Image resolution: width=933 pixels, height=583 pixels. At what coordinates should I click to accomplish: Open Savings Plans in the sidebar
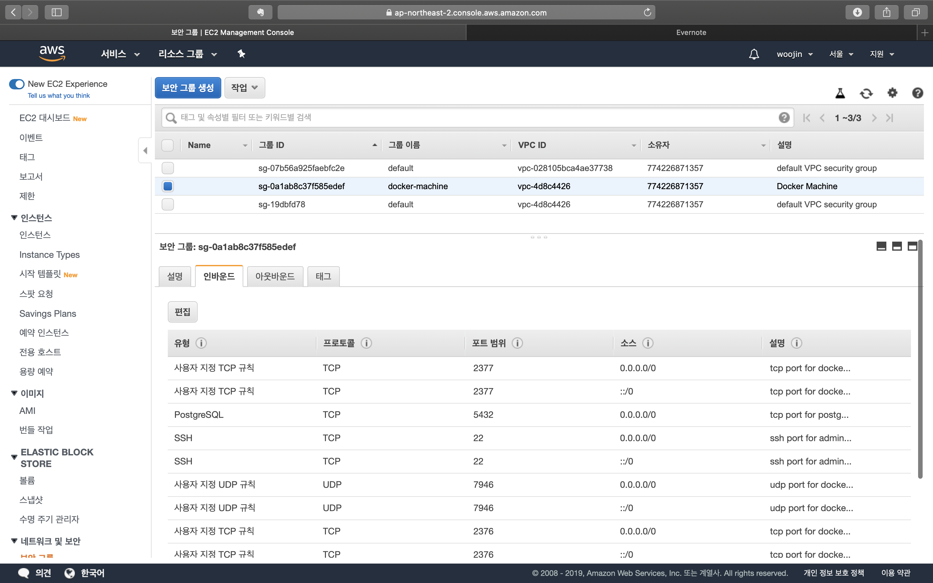tap(48, 314)
